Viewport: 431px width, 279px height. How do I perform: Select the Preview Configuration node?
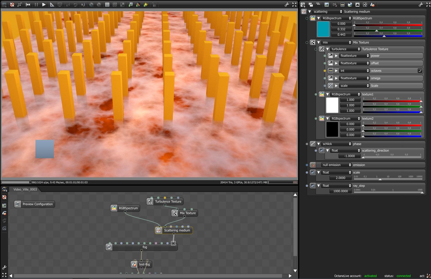[x=35, y=204]
